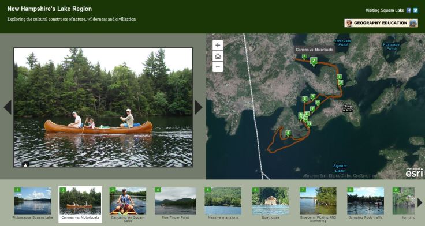Open Canoeing on Squam Lake thumbnail
425x226 pixels.
128,201
